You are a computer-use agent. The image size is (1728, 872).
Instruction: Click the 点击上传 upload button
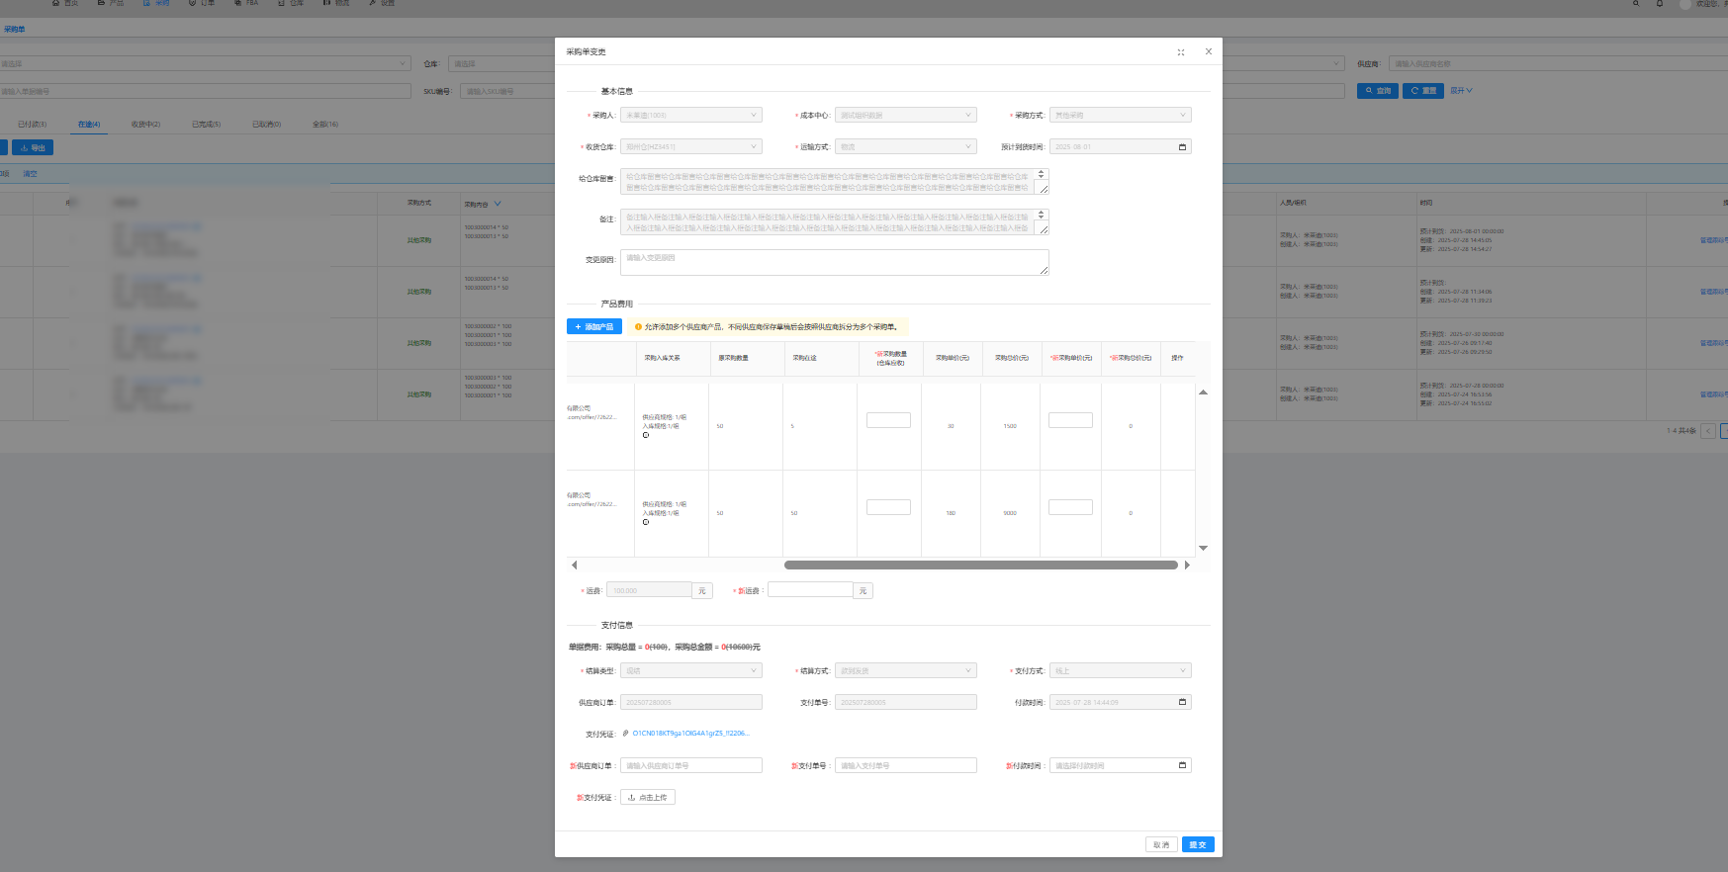[648, 797]
